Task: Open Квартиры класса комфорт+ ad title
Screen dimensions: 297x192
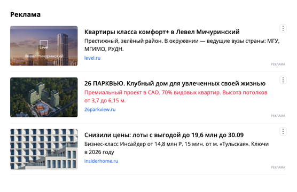Action: (x=162, y=32)
